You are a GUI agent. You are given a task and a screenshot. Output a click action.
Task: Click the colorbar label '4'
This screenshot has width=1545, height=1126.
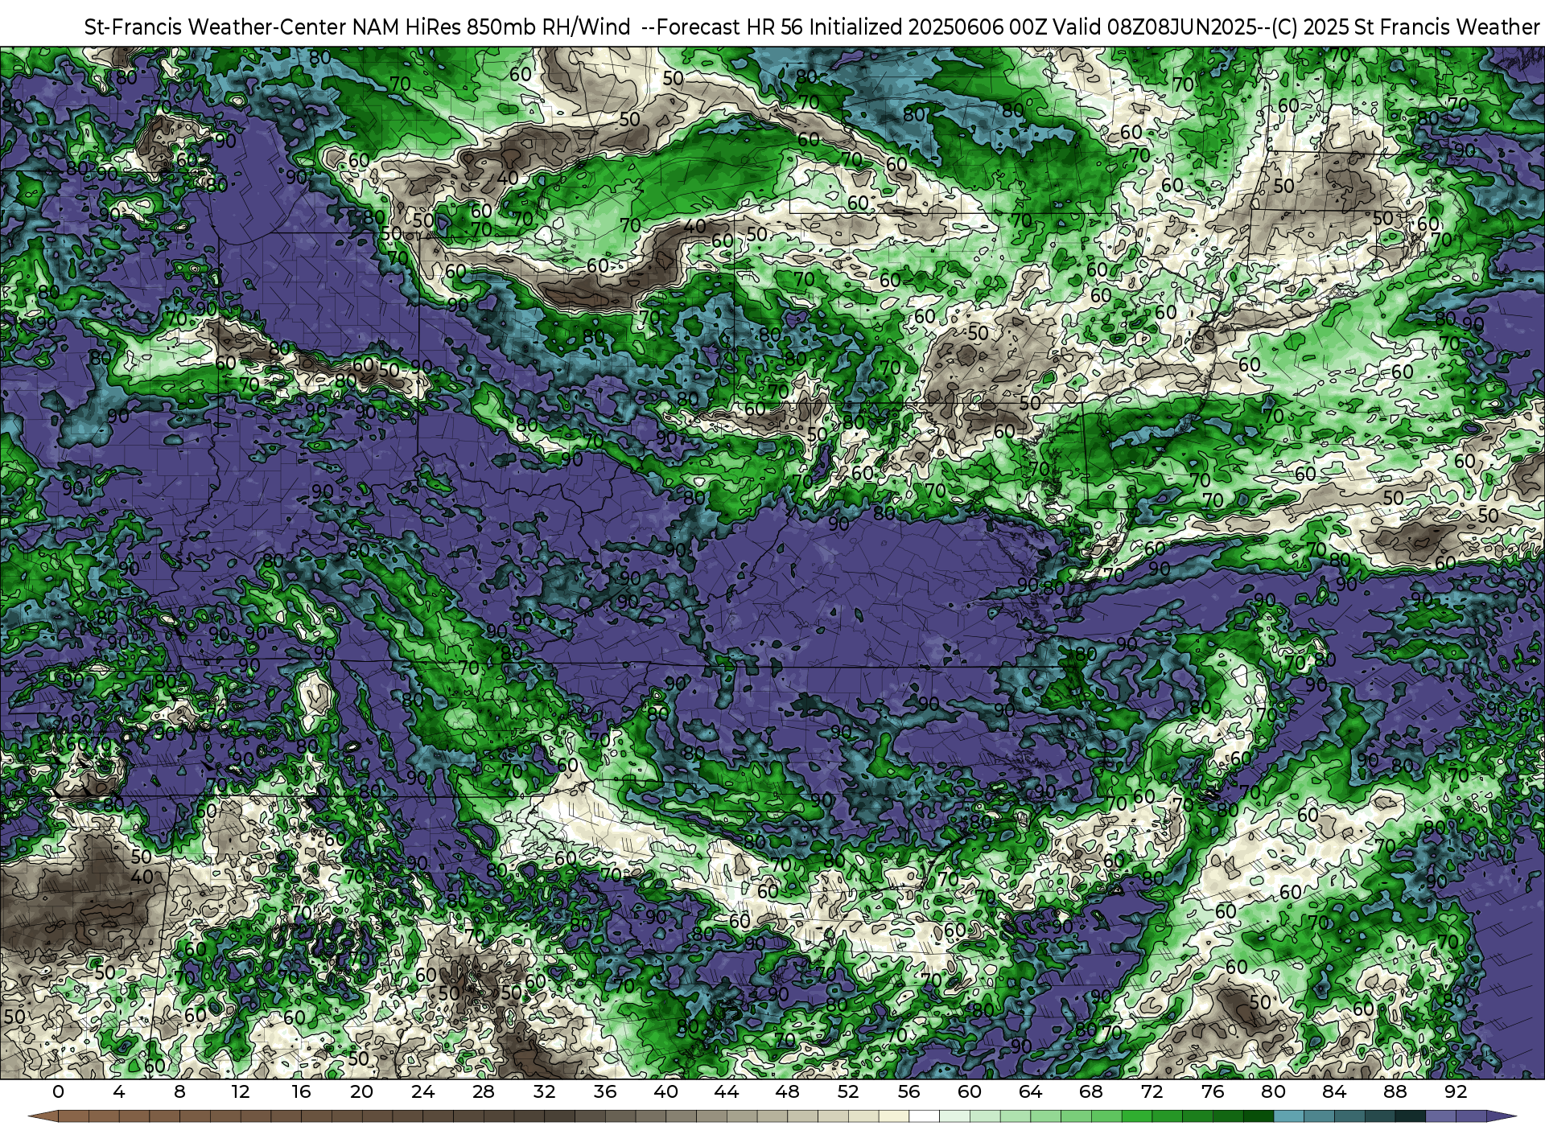click(119, 1091)
